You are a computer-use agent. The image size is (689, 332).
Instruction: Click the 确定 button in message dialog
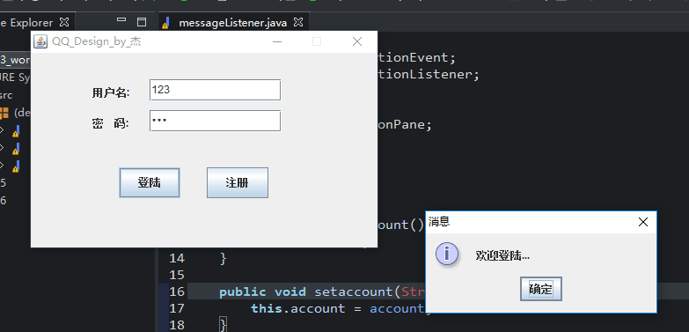tap(541, 289)
